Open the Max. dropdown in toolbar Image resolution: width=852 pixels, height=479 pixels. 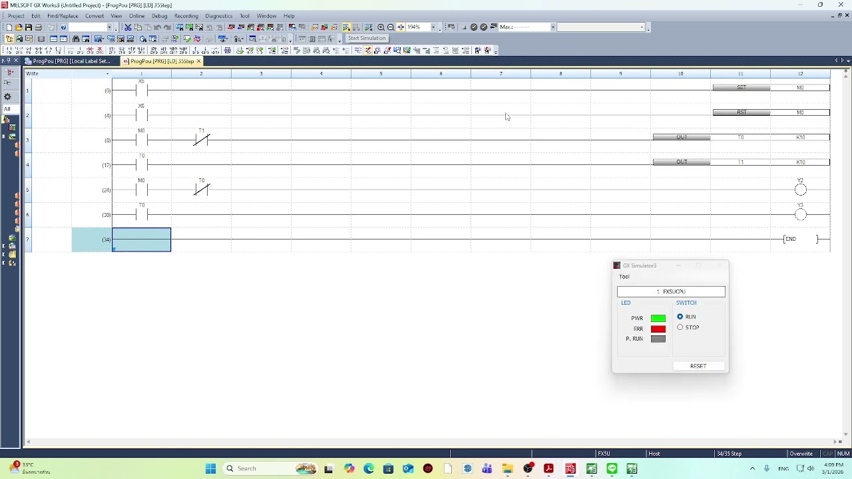coord(552,27)
